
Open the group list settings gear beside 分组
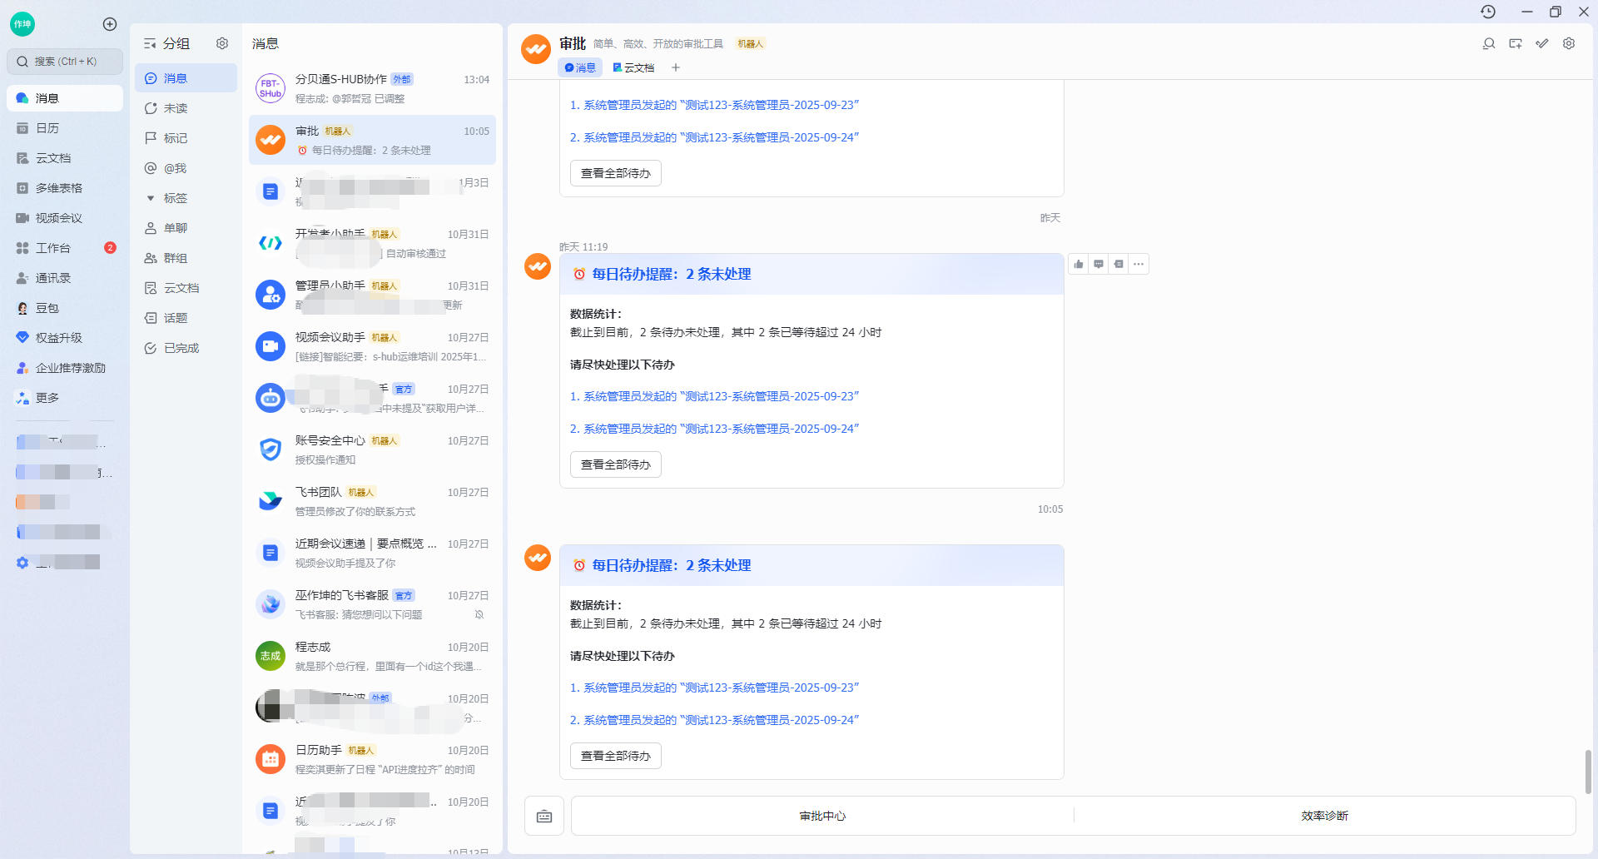(x=221, y=43)
